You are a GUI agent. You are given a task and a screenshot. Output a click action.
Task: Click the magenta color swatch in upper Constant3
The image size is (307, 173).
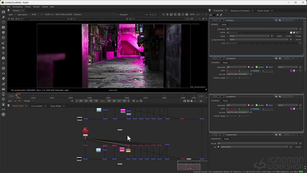click(291, 71)
